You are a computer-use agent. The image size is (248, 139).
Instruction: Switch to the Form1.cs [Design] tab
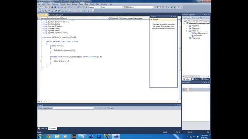(x=56, y=15)
